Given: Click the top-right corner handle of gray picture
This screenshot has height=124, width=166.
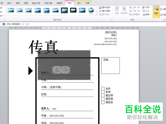Looking at the screenshot, I should (x=90, y=50).
